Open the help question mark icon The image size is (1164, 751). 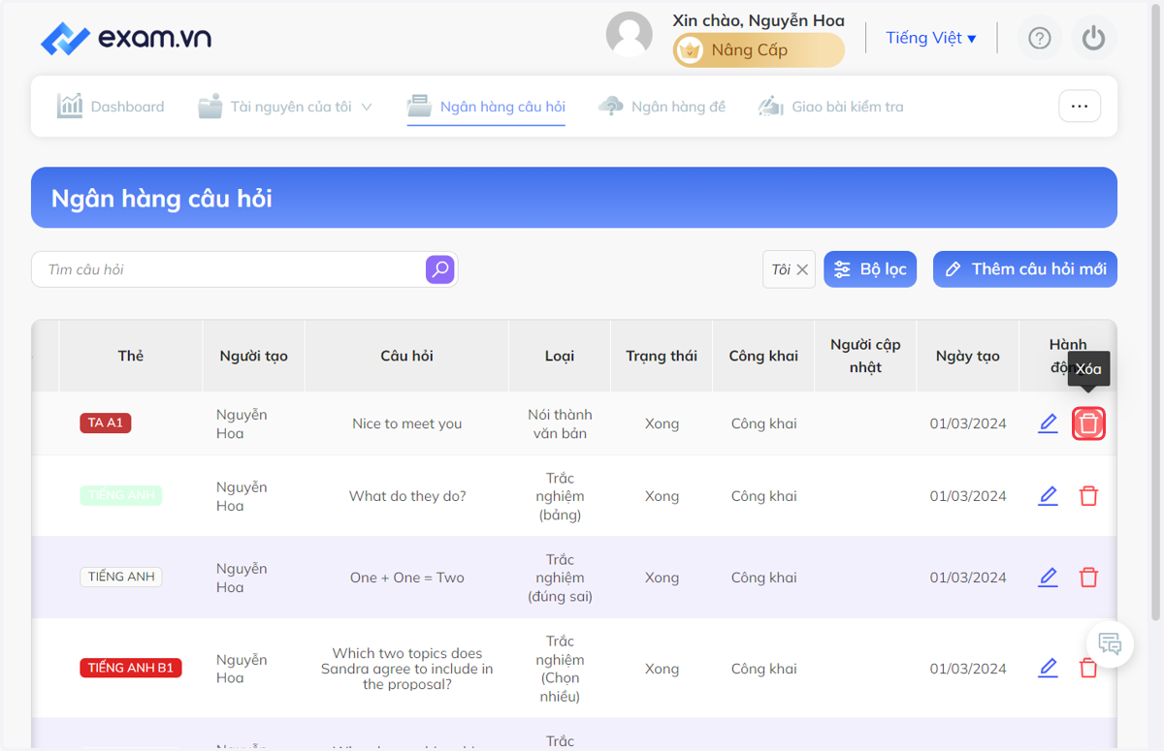pyautogui.click(x=1040, y=38)
